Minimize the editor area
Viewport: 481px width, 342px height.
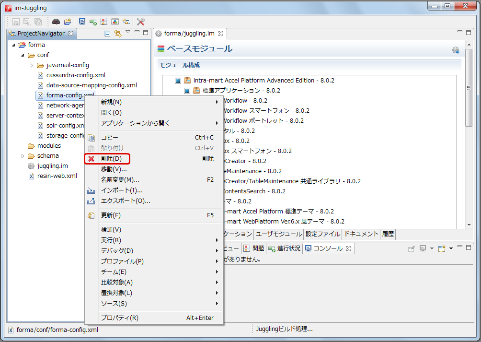pos(460,31)
